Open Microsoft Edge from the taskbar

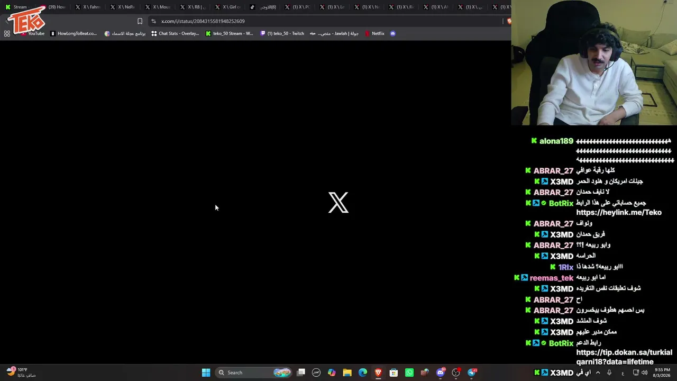[x=363, y=373]
